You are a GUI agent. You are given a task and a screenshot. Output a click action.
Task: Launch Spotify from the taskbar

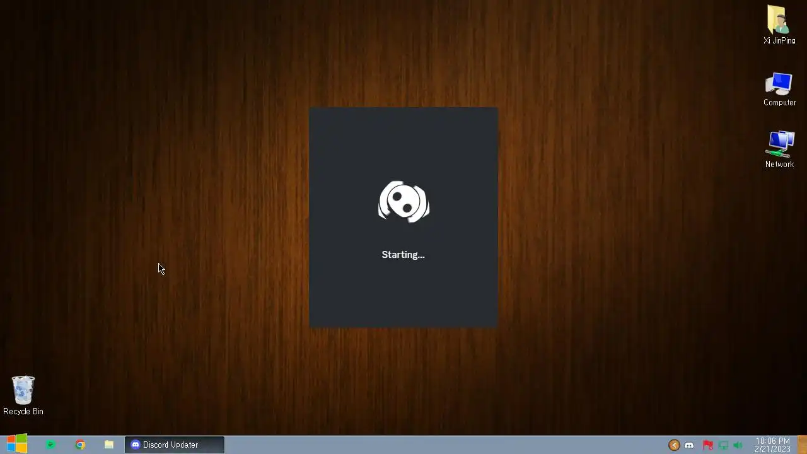[x=50, y=445]
